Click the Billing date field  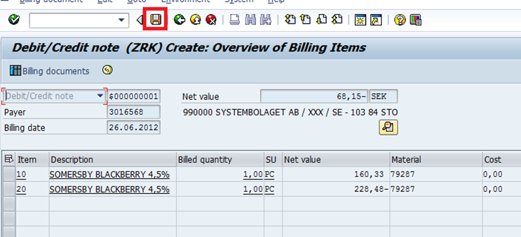[134, 128]
